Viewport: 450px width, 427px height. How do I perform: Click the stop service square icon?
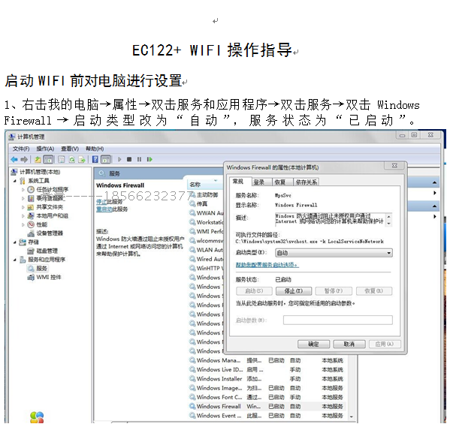pos(129,159)
